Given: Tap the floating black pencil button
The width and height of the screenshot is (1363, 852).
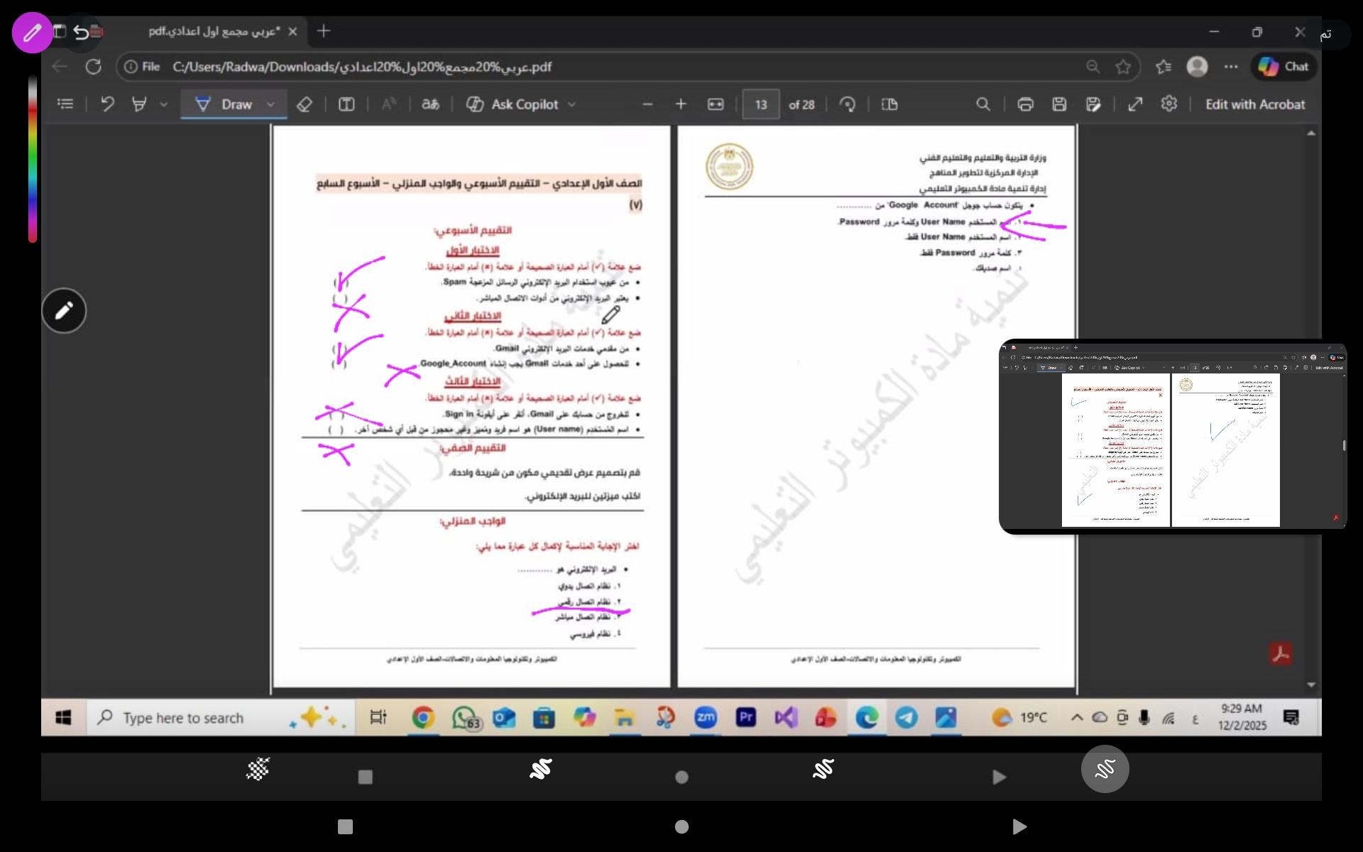Looking at the screenshot, I should pos(64,310).
